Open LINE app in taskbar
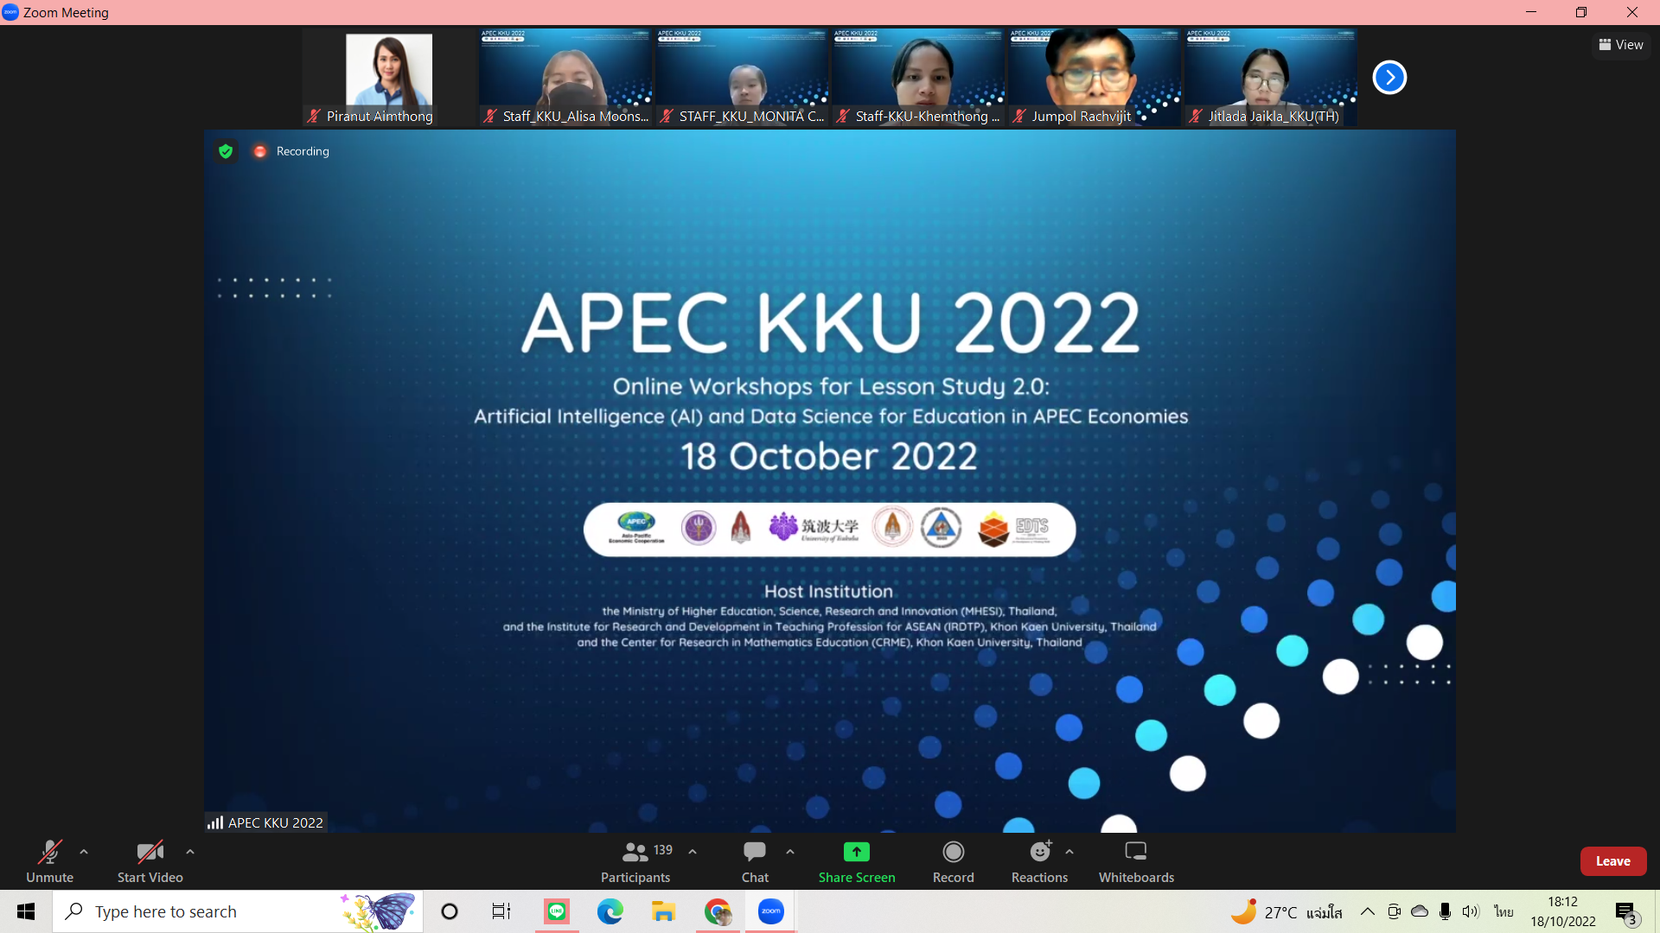Image resolution: width=1660 pixels, height=933 pixels. click(x=557, y=911)
